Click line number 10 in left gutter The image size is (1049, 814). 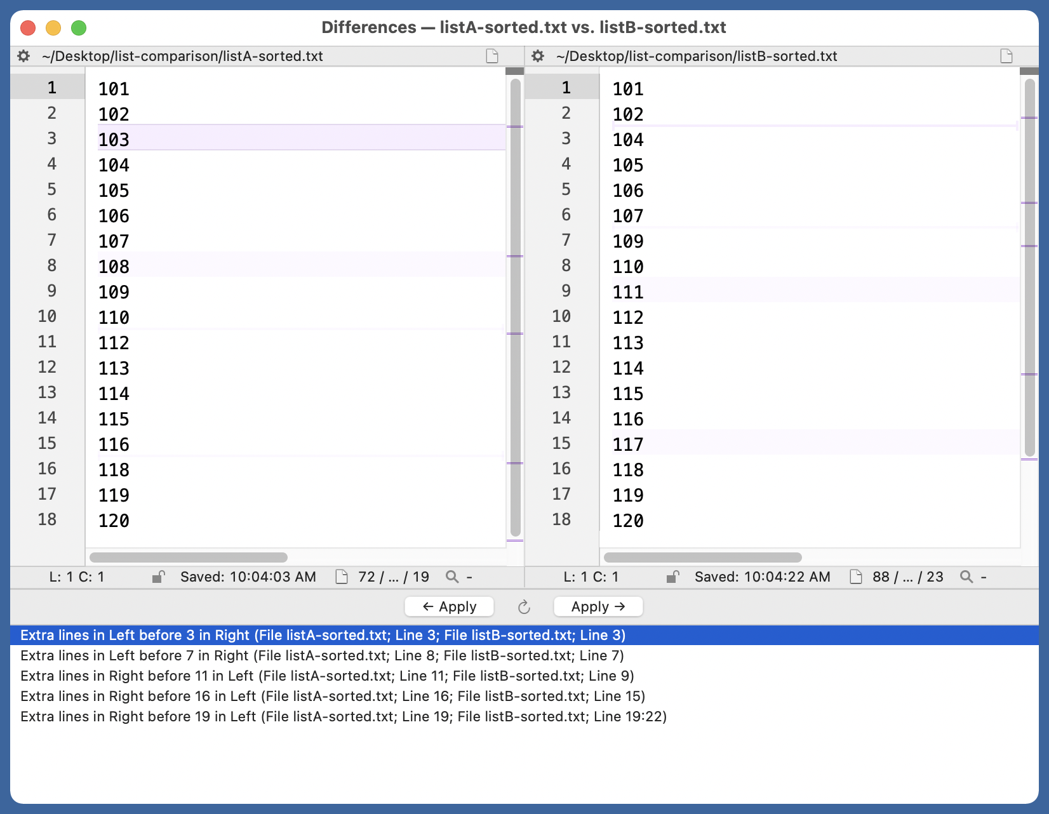[x=47, y=316]
